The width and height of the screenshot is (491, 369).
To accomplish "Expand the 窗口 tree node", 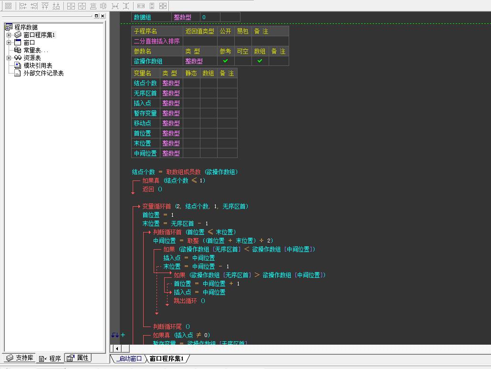I will click(x=9, y=42).
